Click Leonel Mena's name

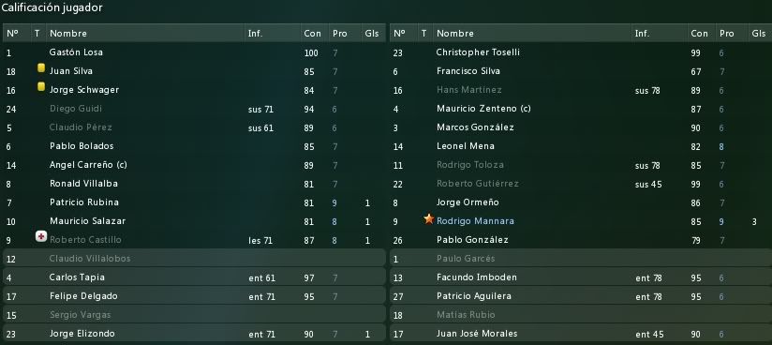pyautogui.click(x=466, y=146)
